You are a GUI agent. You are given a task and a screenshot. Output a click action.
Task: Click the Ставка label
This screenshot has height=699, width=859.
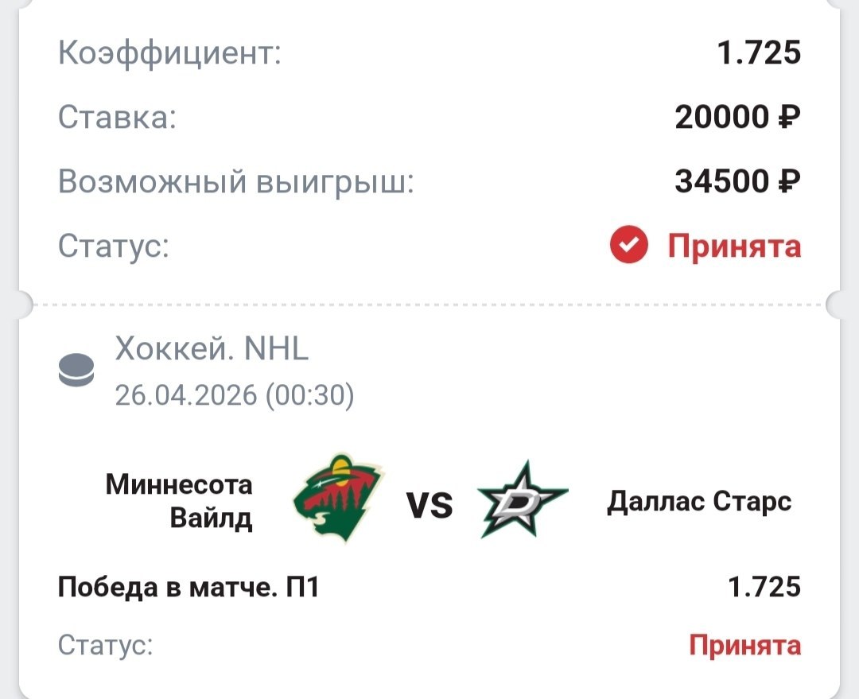117,118
